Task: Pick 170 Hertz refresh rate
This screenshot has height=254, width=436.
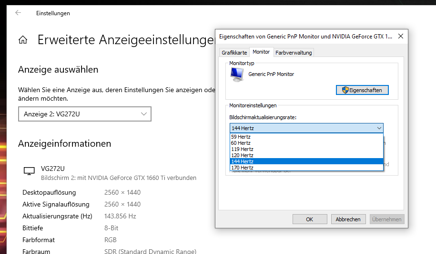Action: tap(306, 167)
